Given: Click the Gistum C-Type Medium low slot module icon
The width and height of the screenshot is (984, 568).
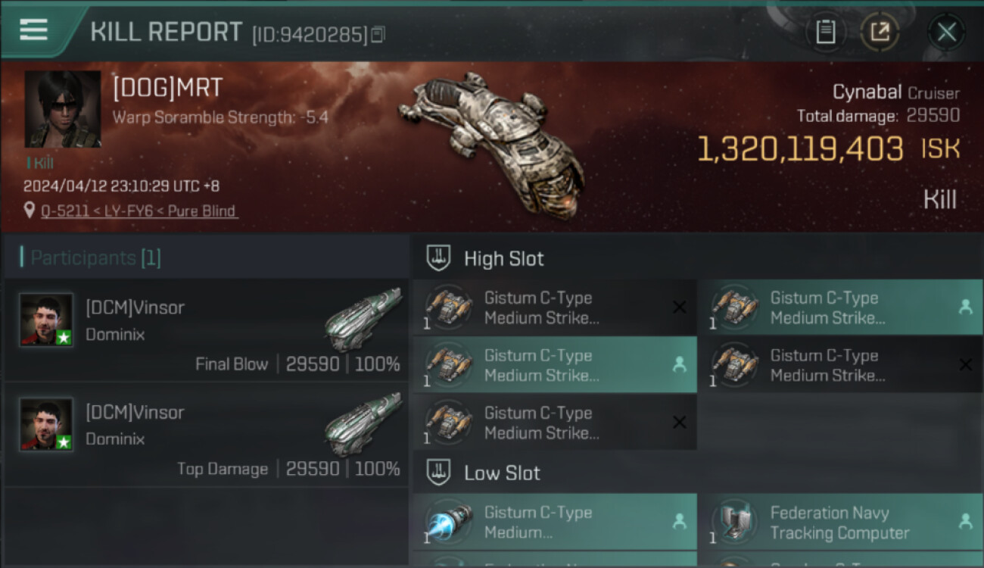Looking at the screenshot, I should point(449,522).
